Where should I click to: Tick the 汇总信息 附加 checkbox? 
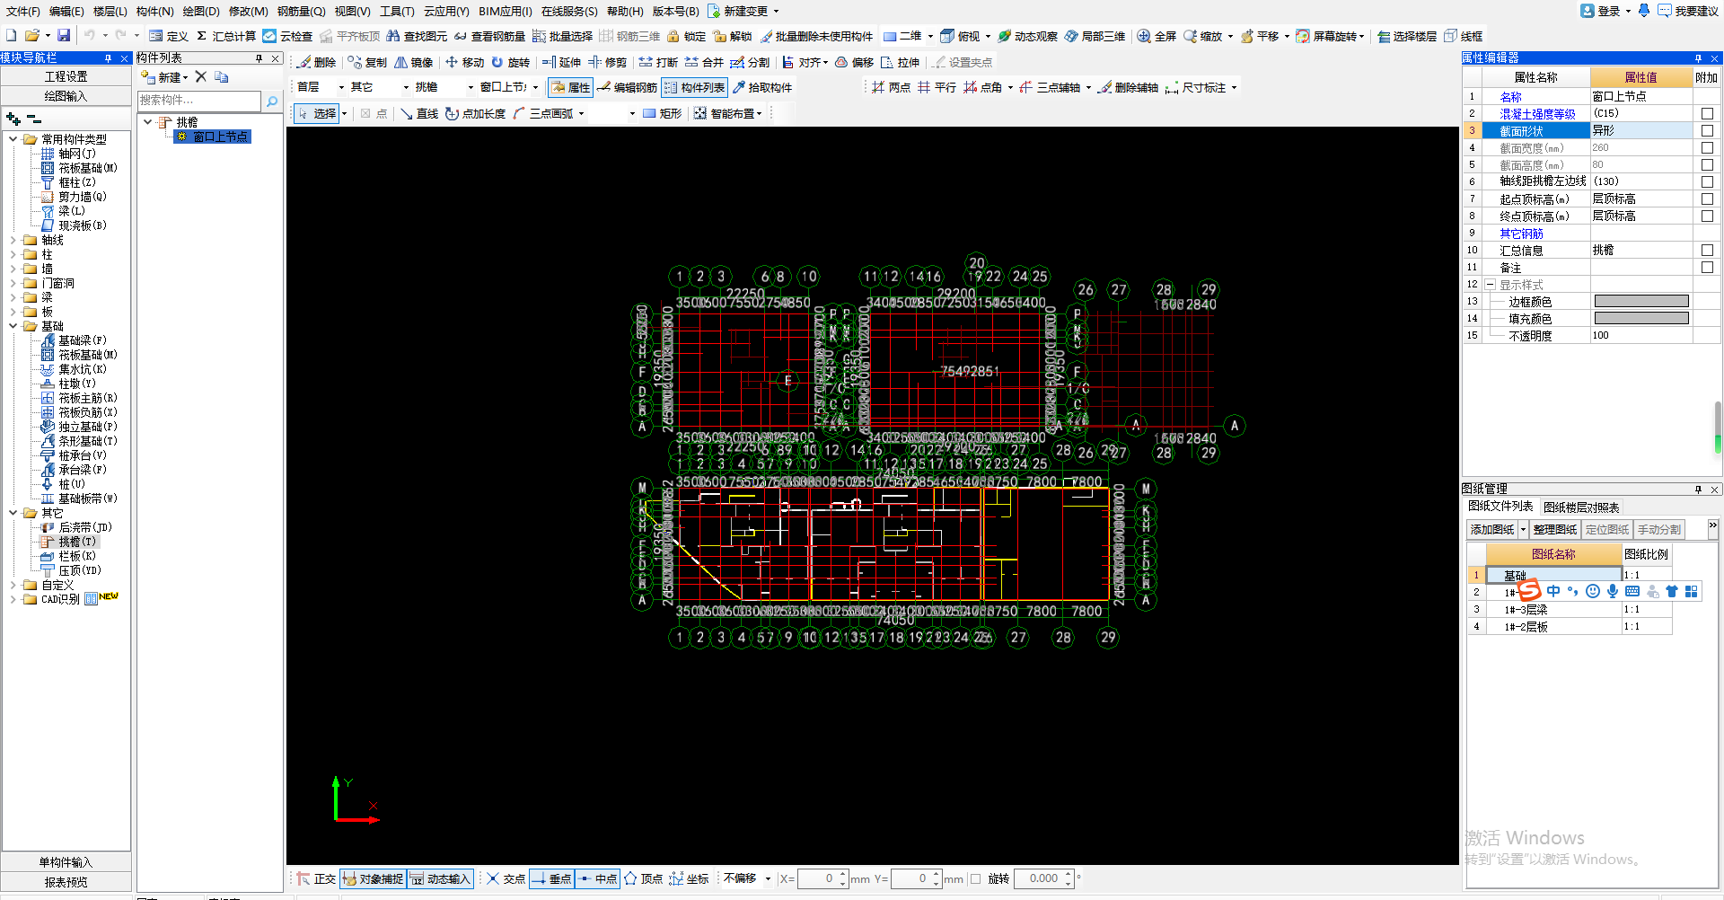(x=1707, y=250)
